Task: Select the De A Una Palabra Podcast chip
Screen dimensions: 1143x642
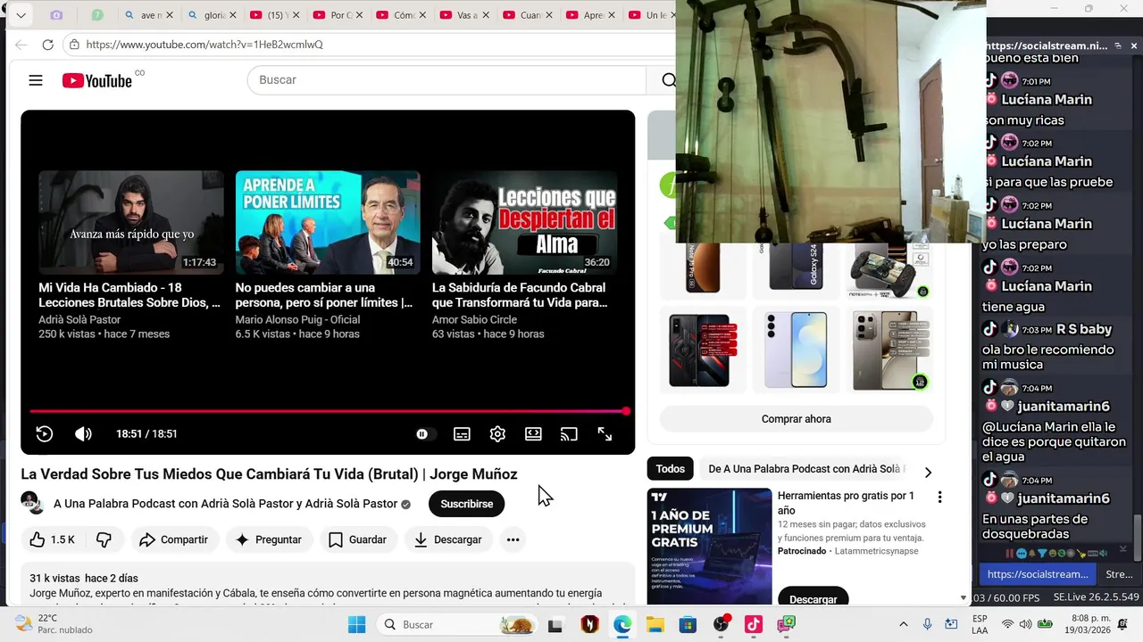Action: click(804, 469)
